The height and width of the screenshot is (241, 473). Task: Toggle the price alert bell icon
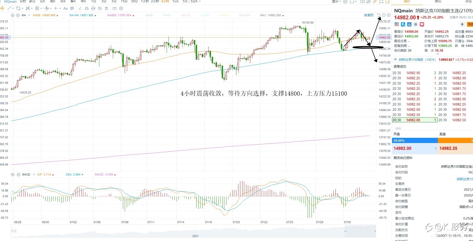click(x=462, y=24)
